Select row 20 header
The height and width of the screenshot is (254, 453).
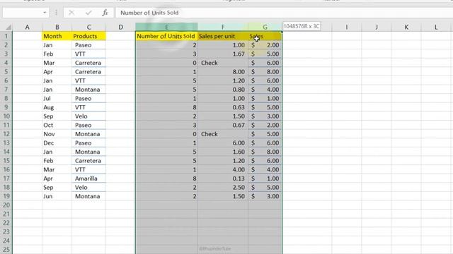pyautogui.click(x=6, y=205)
